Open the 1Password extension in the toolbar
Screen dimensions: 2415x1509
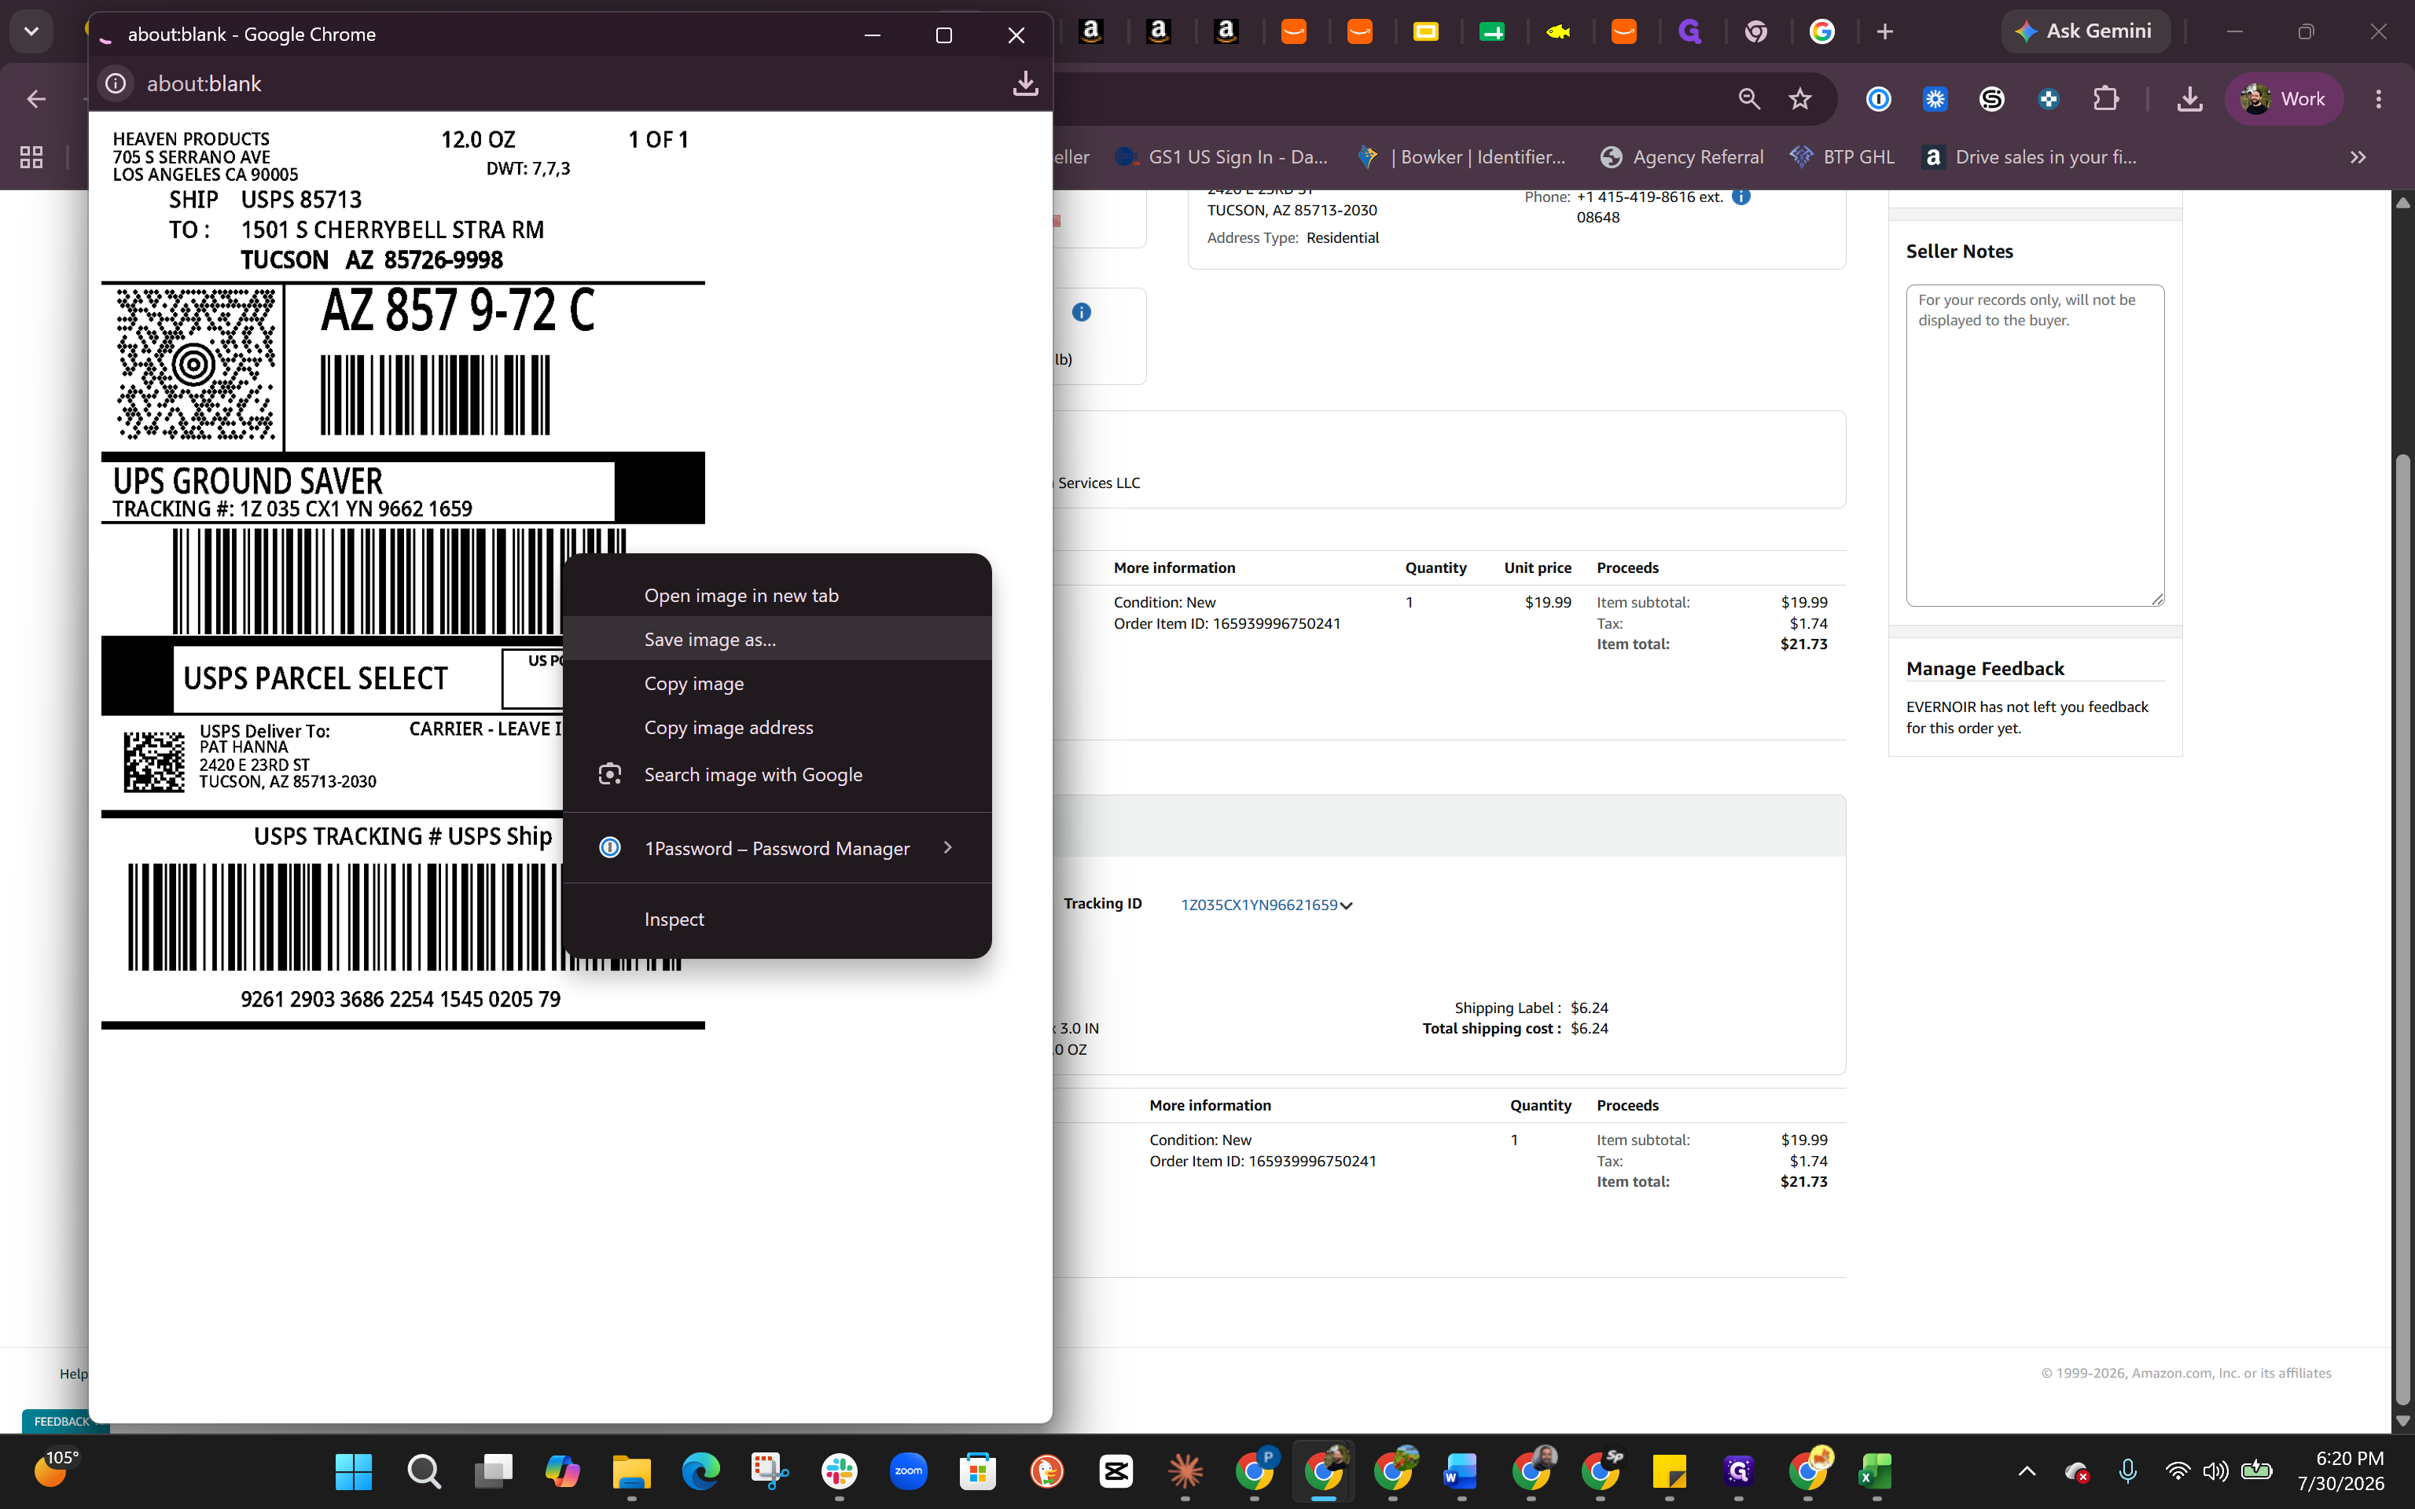click(1878, 99)
